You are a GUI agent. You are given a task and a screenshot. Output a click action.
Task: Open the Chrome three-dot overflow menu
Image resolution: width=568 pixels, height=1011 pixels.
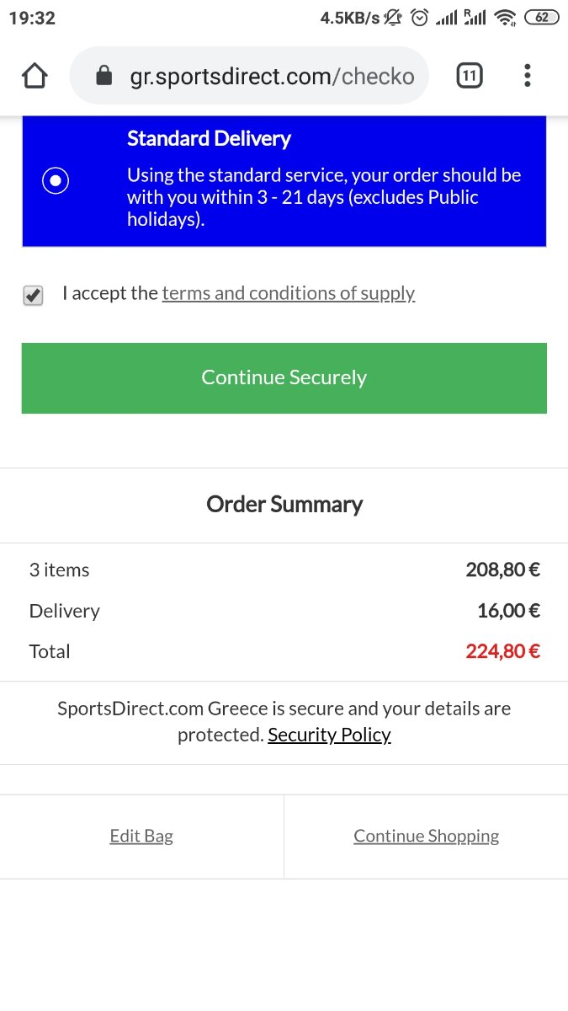pyautogui.click(x=528, y=77)
